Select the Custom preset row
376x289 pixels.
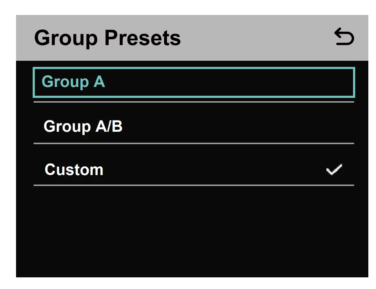[x=193, y=170]
